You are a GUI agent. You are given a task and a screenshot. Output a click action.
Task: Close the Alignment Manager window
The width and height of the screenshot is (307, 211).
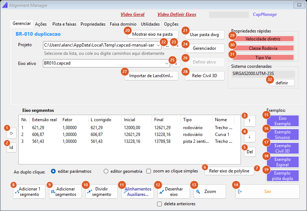pyautogui.click(x=299, y=5)
